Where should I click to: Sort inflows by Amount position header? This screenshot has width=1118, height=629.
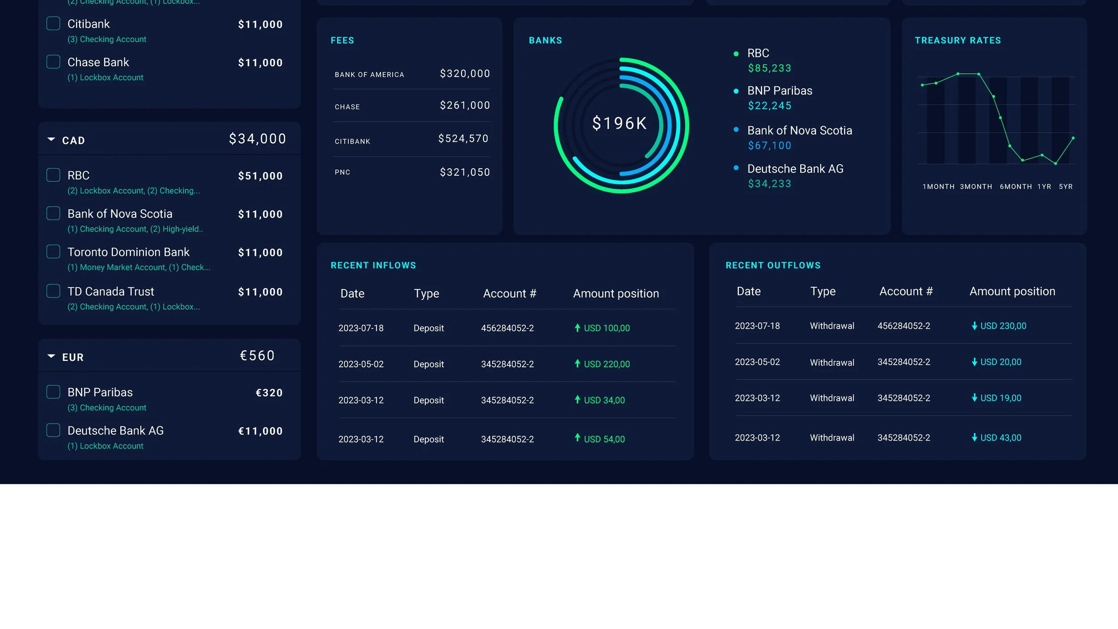click(616, 293)
